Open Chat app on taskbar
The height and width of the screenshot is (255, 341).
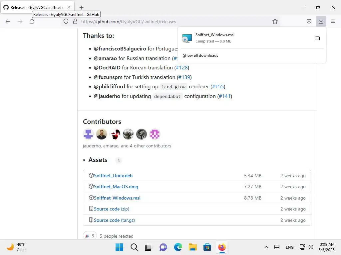(x=163, y=247)
